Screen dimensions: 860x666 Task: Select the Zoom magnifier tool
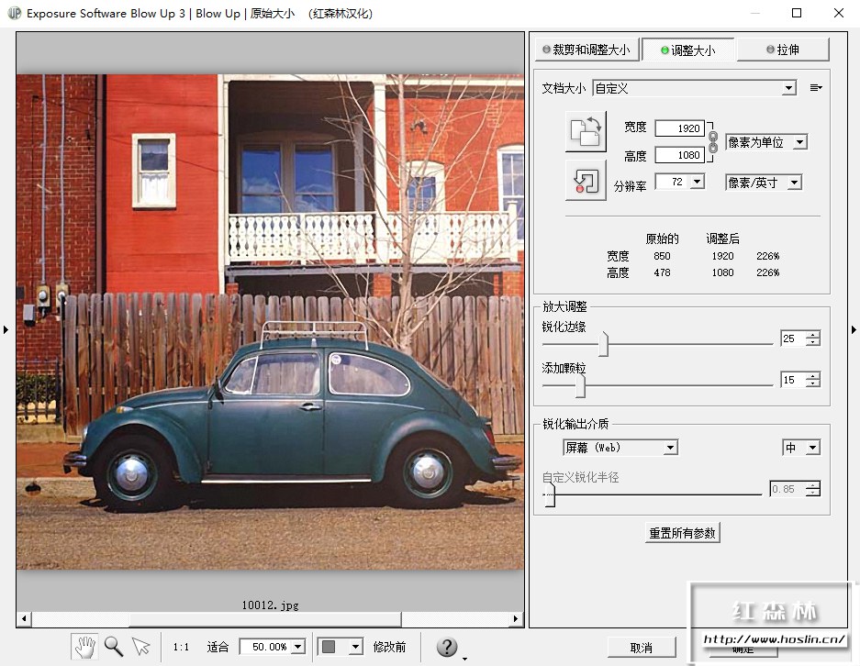coord(113,647)
